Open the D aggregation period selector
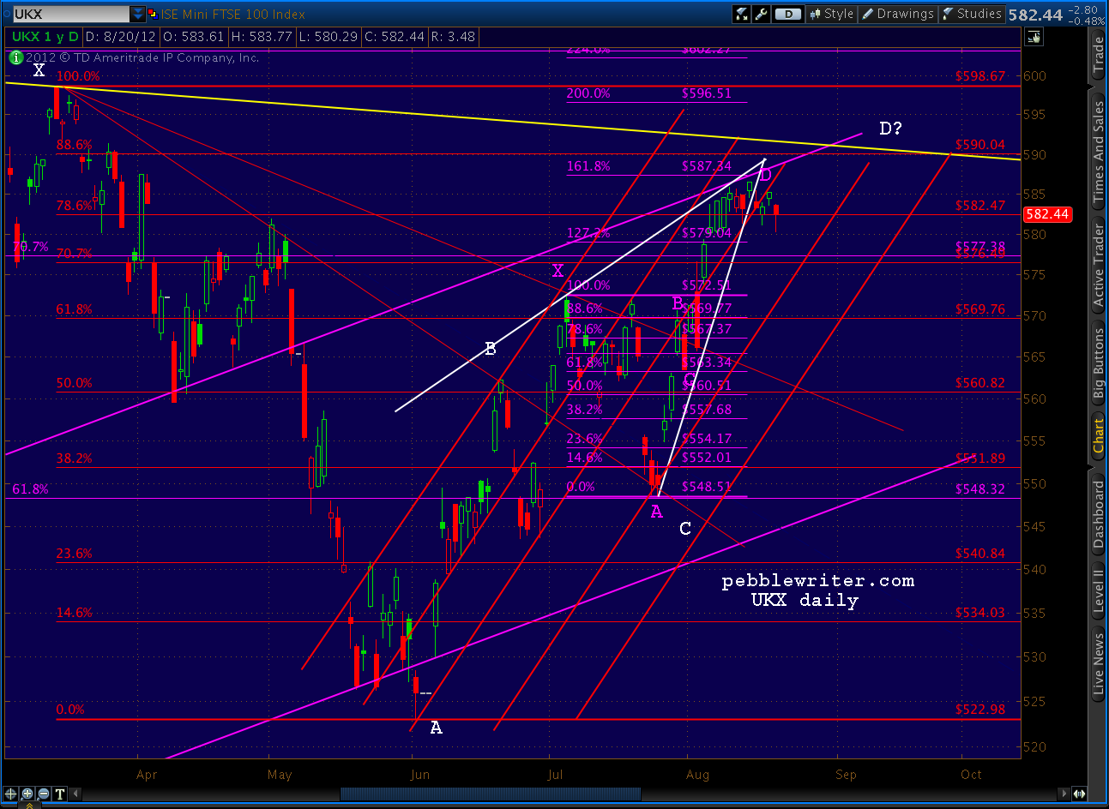This screenshot has height=809, width=1109. 788,14
